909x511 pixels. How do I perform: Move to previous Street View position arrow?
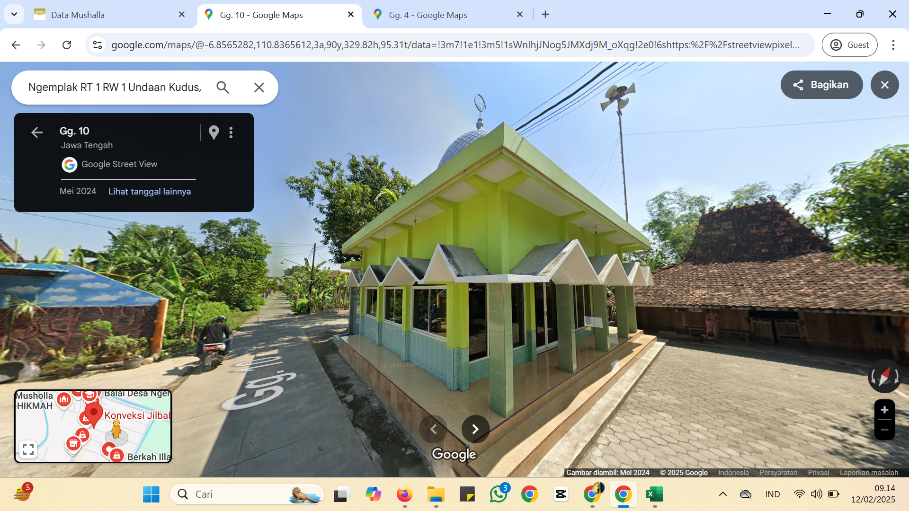coord(433,429)
